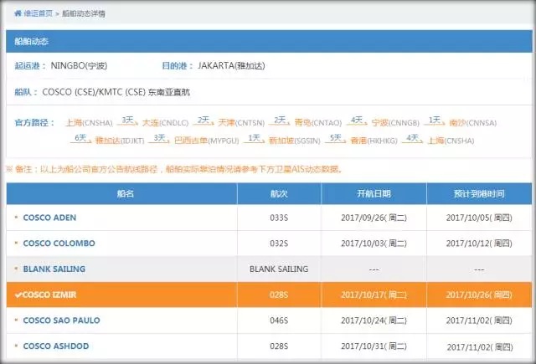Screen dimensions: 536x364
Task: Click the 船舶动态 panel header
Action: (x=269, y=41)
